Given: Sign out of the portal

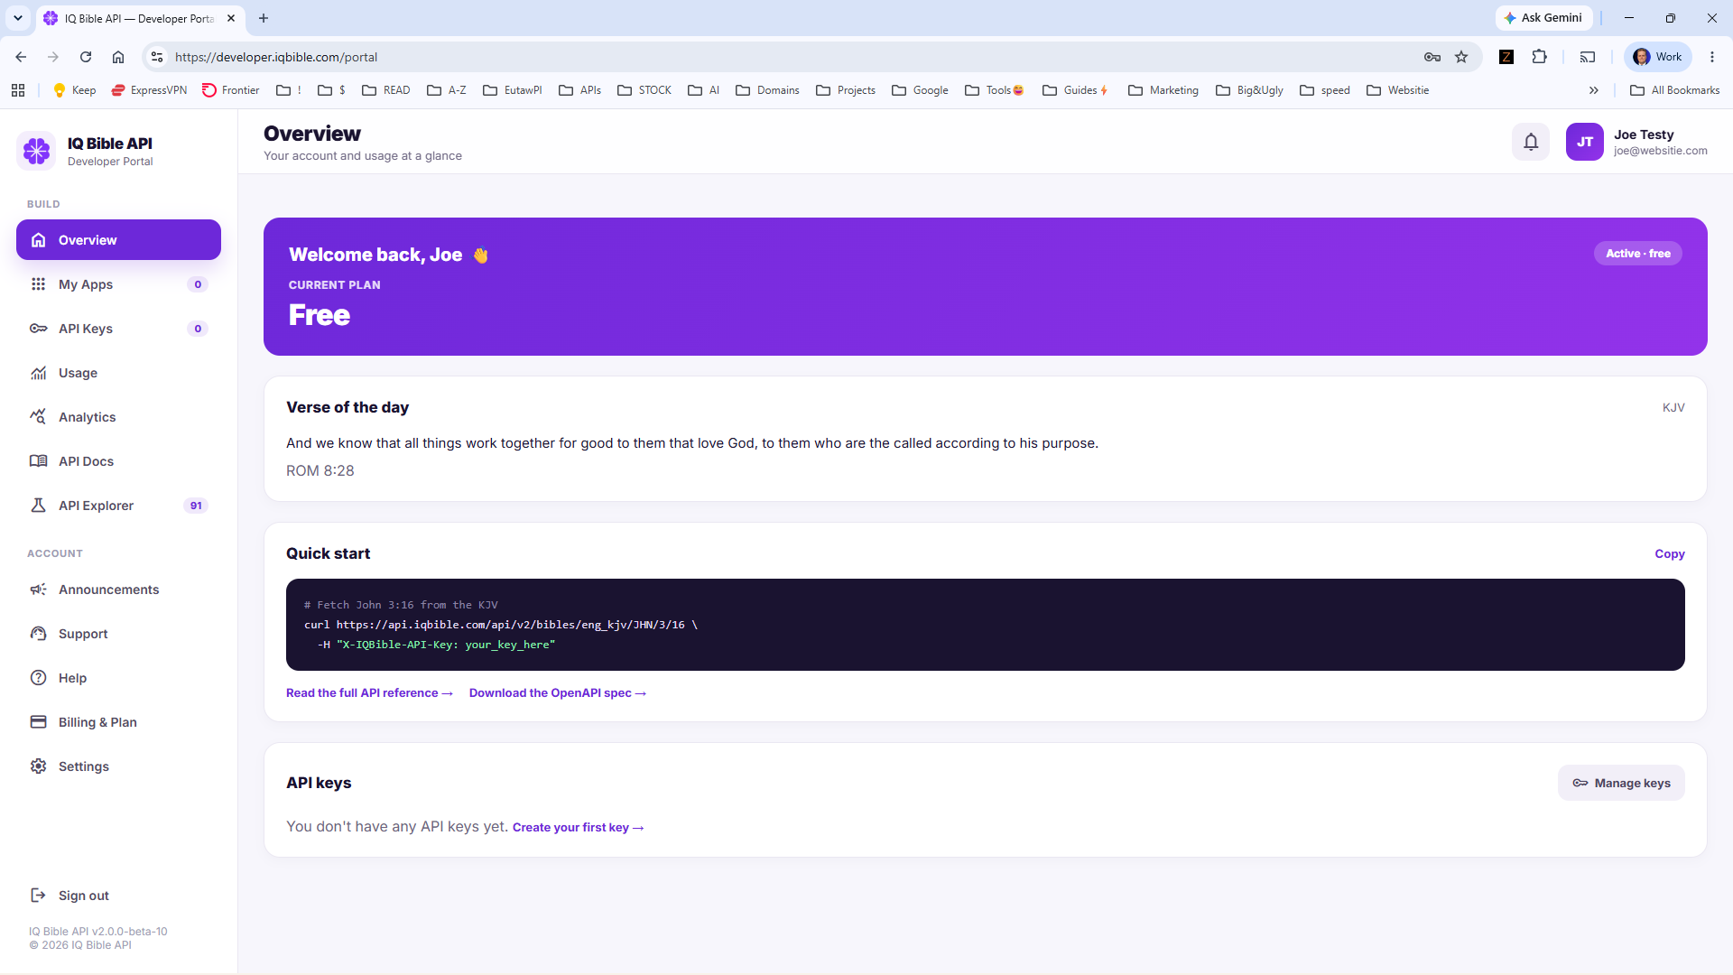Looking at the screenshot, I should (118, 896).
